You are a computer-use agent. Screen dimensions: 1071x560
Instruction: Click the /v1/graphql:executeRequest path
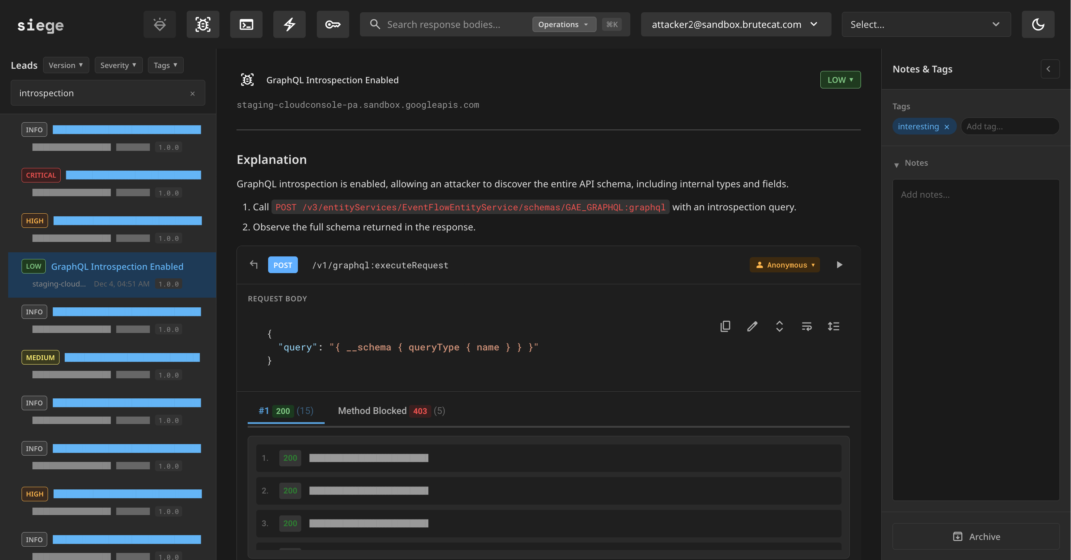380,265
